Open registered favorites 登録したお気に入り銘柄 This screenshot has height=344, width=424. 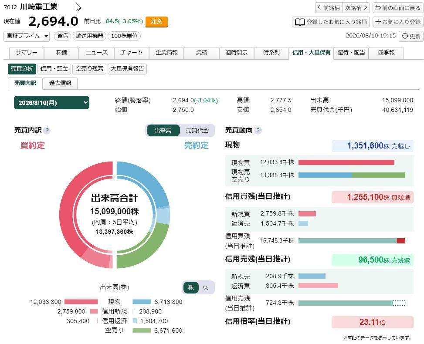pos(331,22)
